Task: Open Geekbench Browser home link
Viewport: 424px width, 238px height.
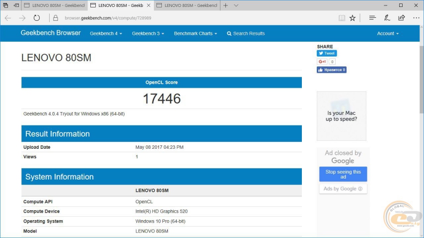Action: [x=51, y=33]
